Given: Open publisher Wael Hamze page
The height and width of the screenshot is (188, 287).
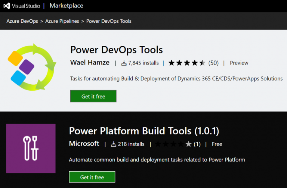Looking at the screenshot, I should coord(90,63).
